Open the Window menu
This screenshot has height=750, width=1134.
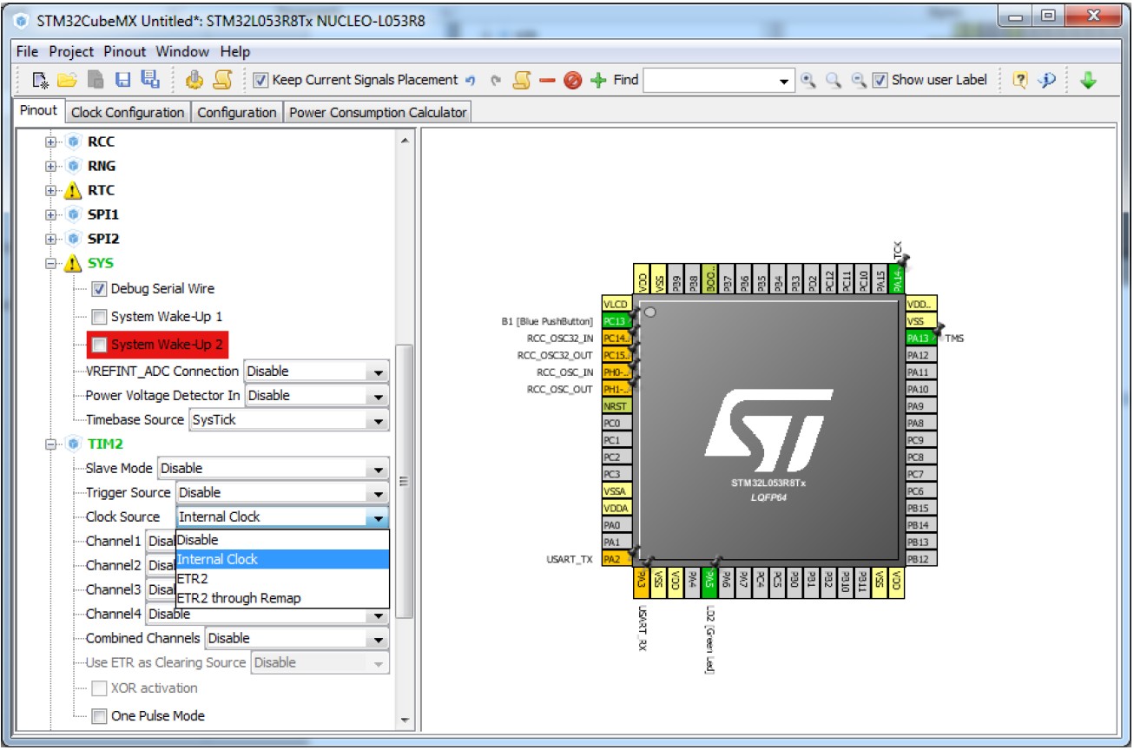click(182, 52)
